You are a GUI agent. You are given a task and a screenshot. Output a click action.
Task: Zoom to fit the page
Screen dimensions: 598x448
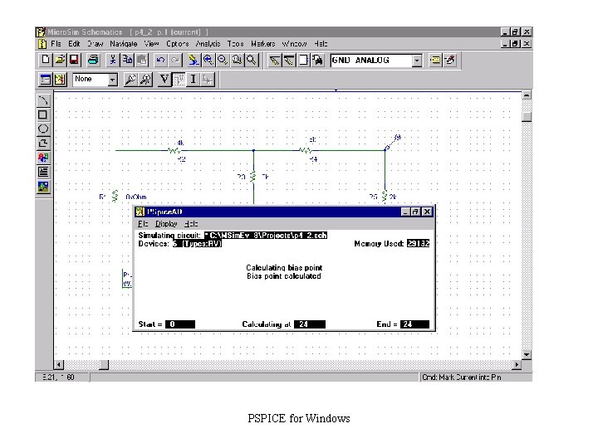(x=252, y=60)
